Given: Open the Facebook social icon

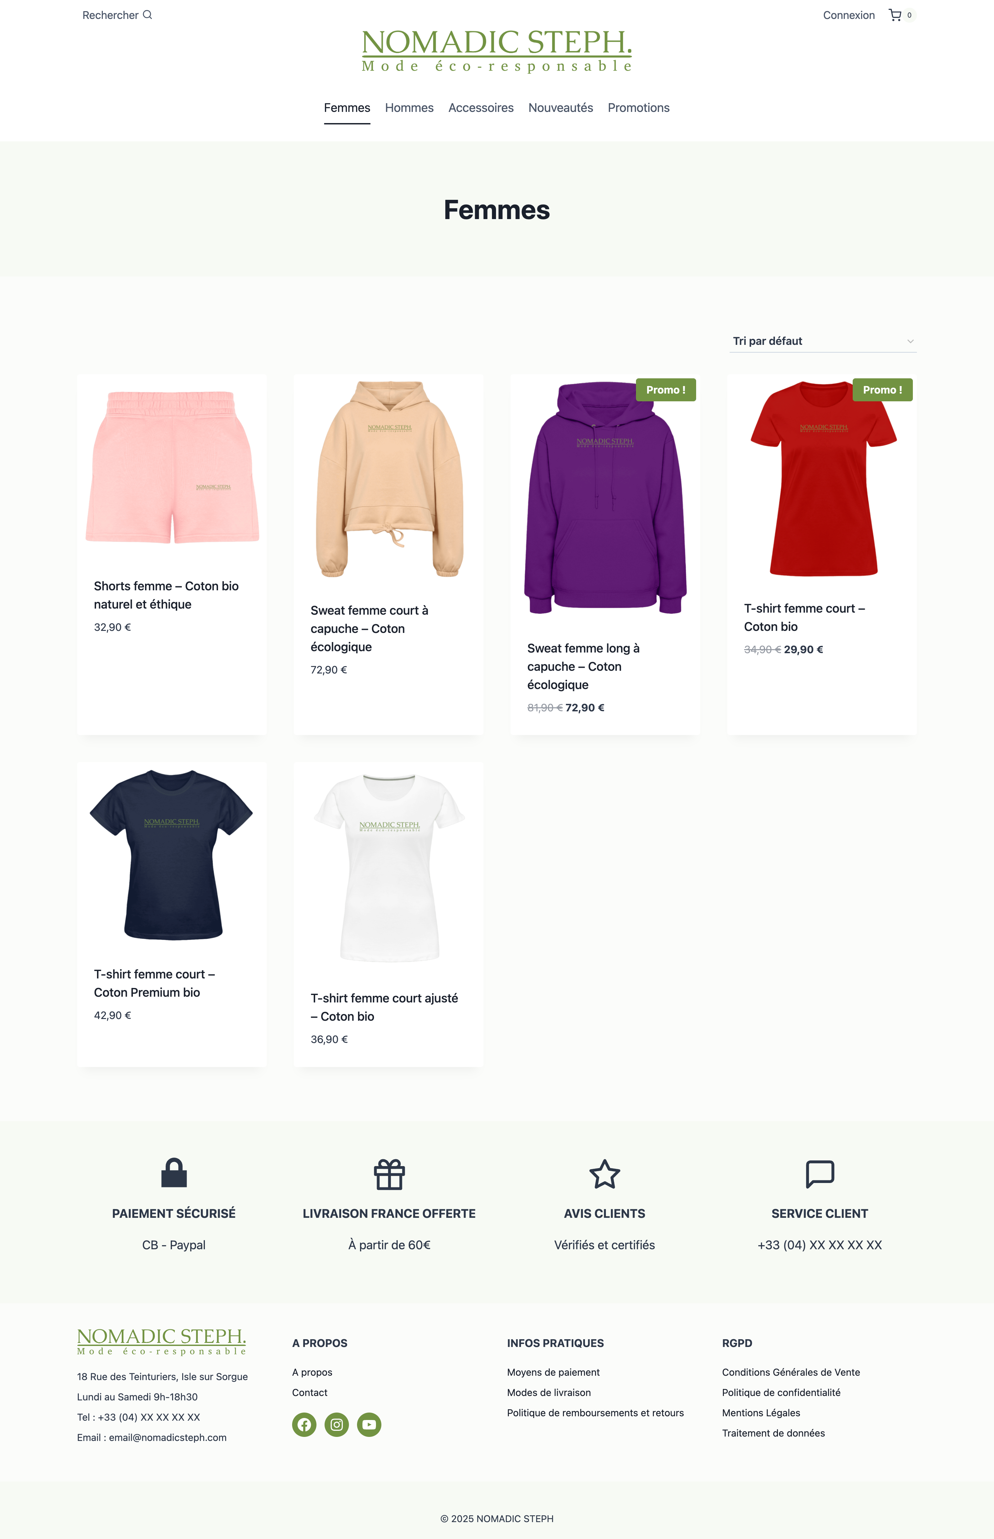Looking at the screenshot, I should 304,1424.
